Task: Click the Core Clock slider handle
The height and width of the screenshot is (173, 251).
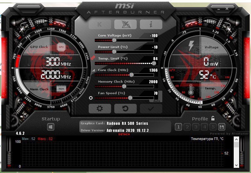Action: coord(131,75)
